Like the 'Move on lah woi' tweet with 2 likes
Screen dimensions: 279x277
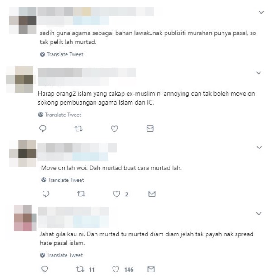click(x=117, y=194)
